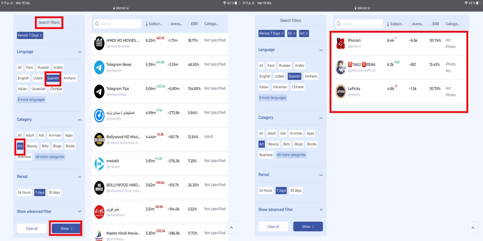This screenshot has width=483, height=241.
Task: Sort by Subscribers column above HINDI HD MOVIES
Action: pos(154,24)
